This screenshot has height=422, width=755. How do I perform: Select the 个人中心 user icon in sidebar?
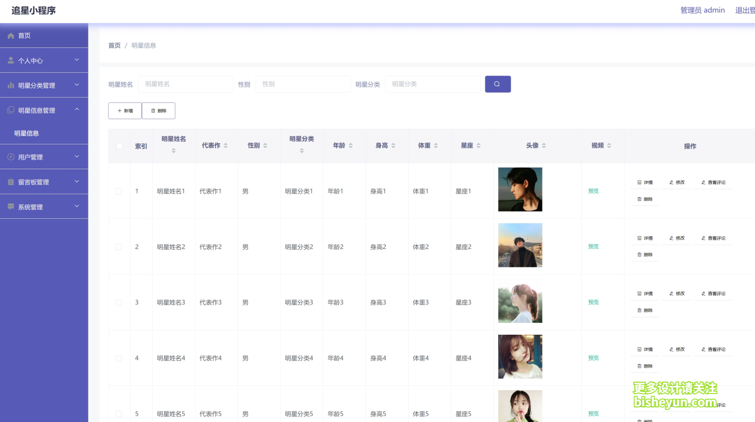click(x=10, y=60)
